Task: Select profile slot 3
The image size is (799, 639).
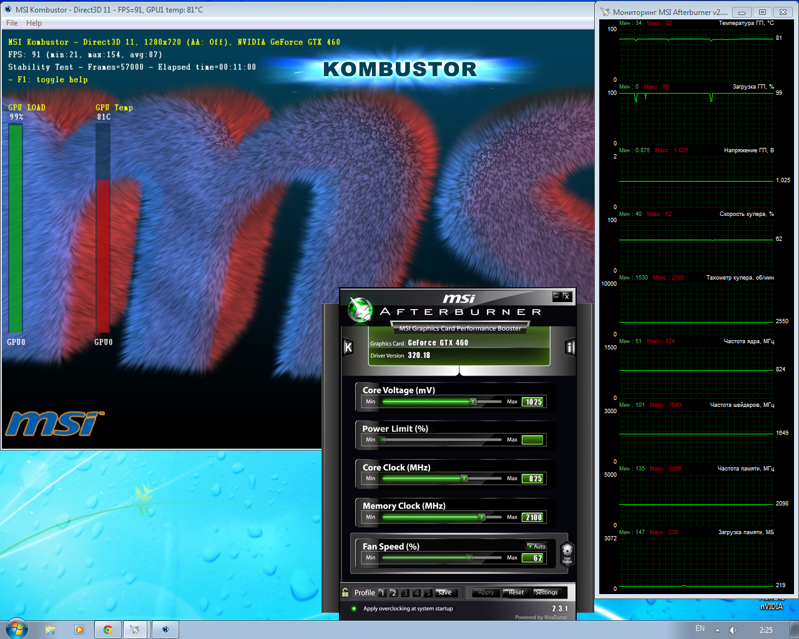Action: coord(405,593)
